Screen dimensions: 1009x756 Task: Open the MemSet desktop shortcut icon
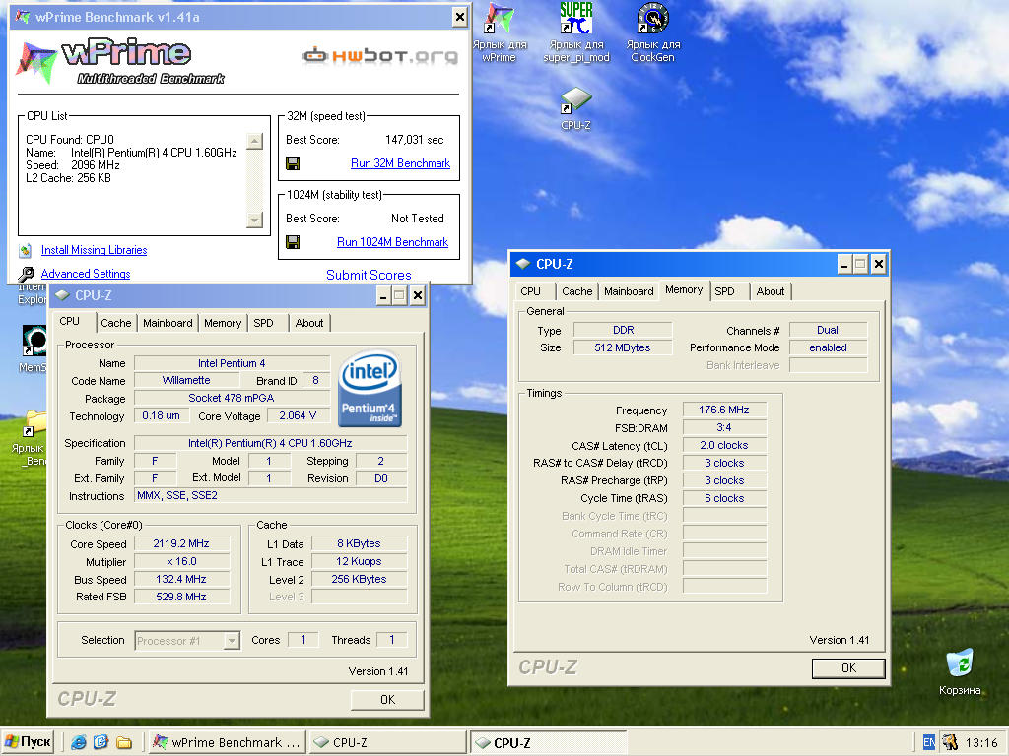coord(34,341)
